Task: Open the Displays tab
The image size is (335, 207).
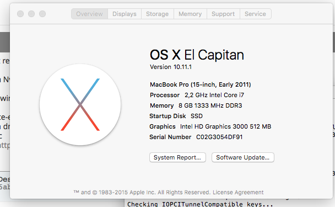Action: tap(125, 14)
